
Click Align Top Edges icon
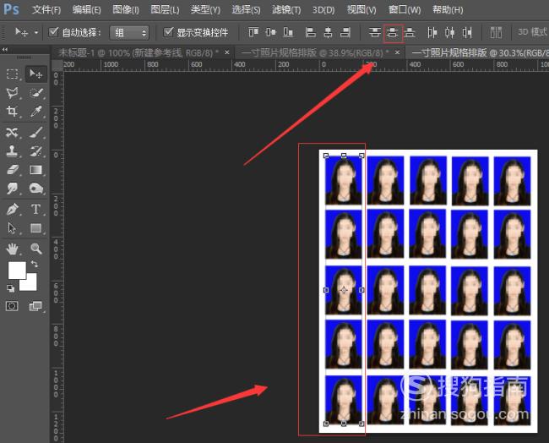point(253,33)
